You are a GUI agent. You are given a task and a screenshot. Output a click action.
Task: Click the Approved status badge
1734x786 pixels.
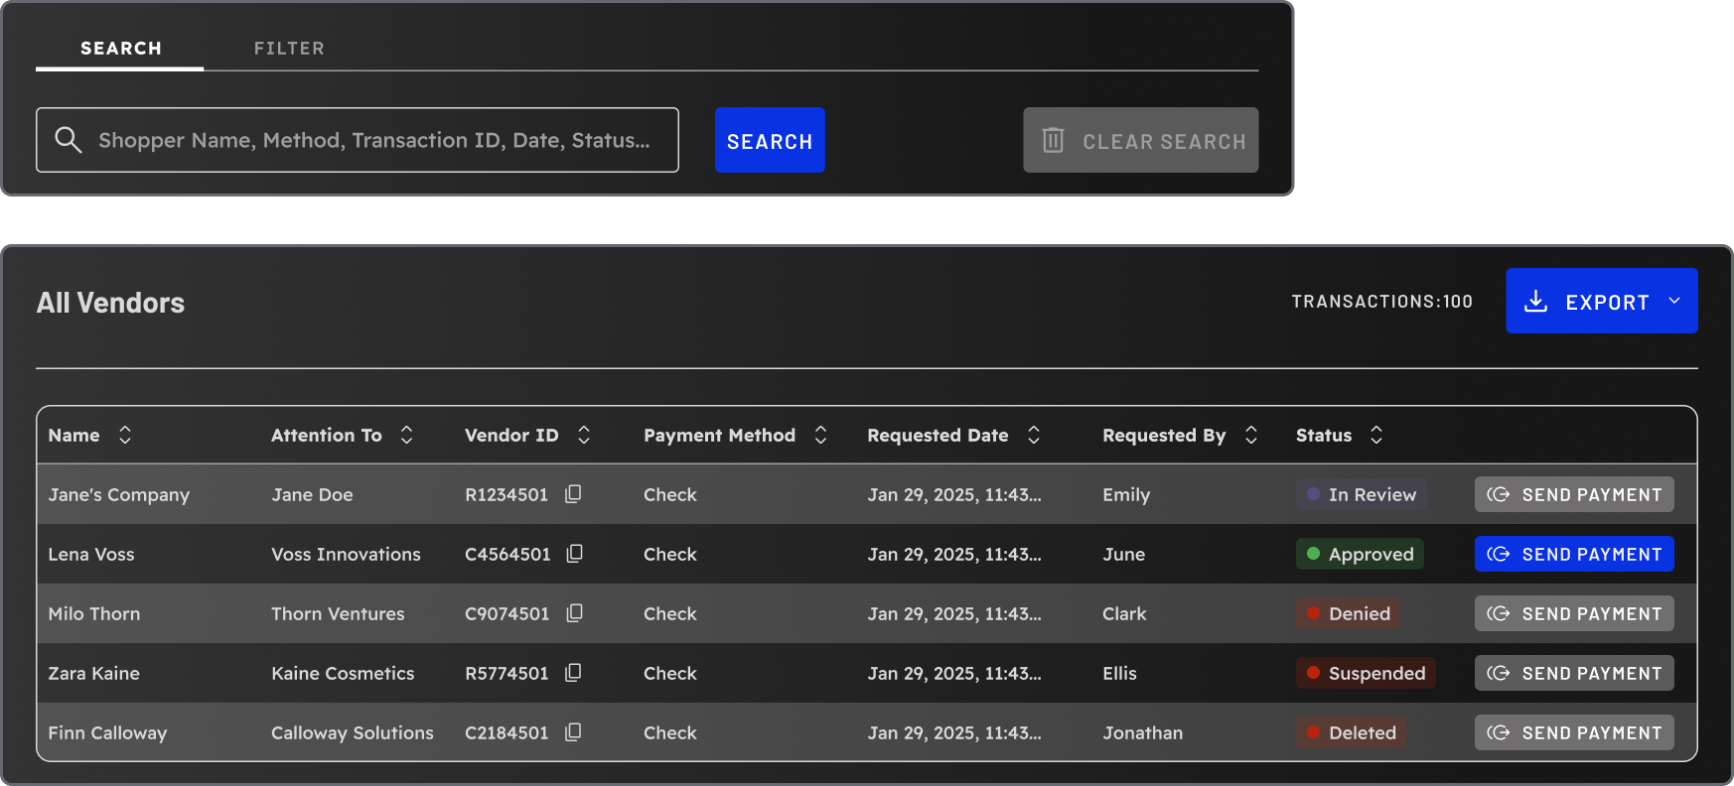click(1360, 554)
